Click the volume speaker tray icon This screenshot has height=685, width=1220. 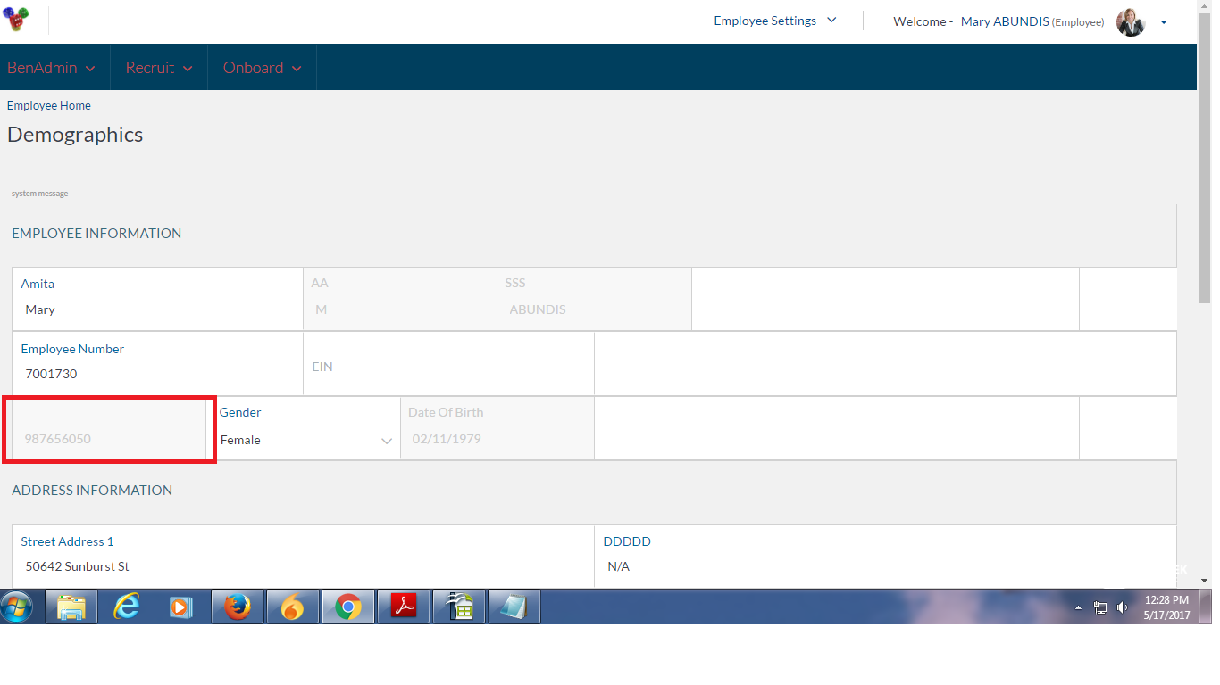pos(1122,608)
